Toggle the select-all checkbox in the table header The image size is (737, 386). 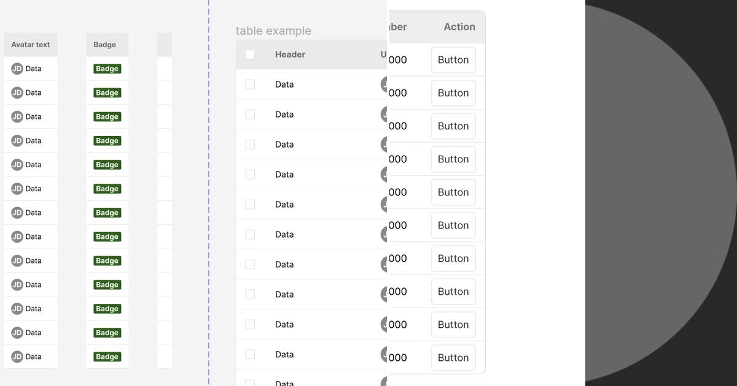pos(250,55)
